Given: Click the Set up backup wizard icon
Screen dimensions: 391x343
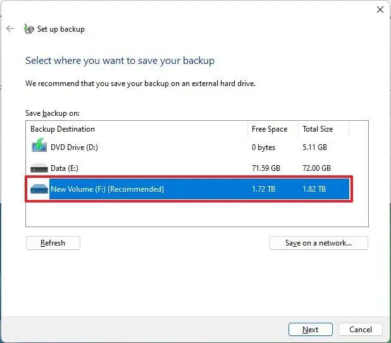Looking at the screenshot, I should pos(28,28).
